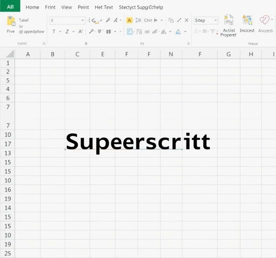Click the green Alll tab
The height and width of the screenshot is (258, 276).
tap(10, 7)
